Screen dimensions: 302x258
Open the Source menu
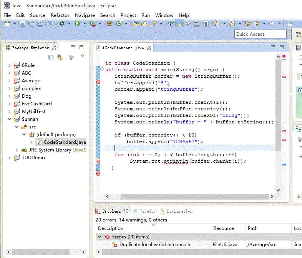pyautogui.click(x=38, y=15)
